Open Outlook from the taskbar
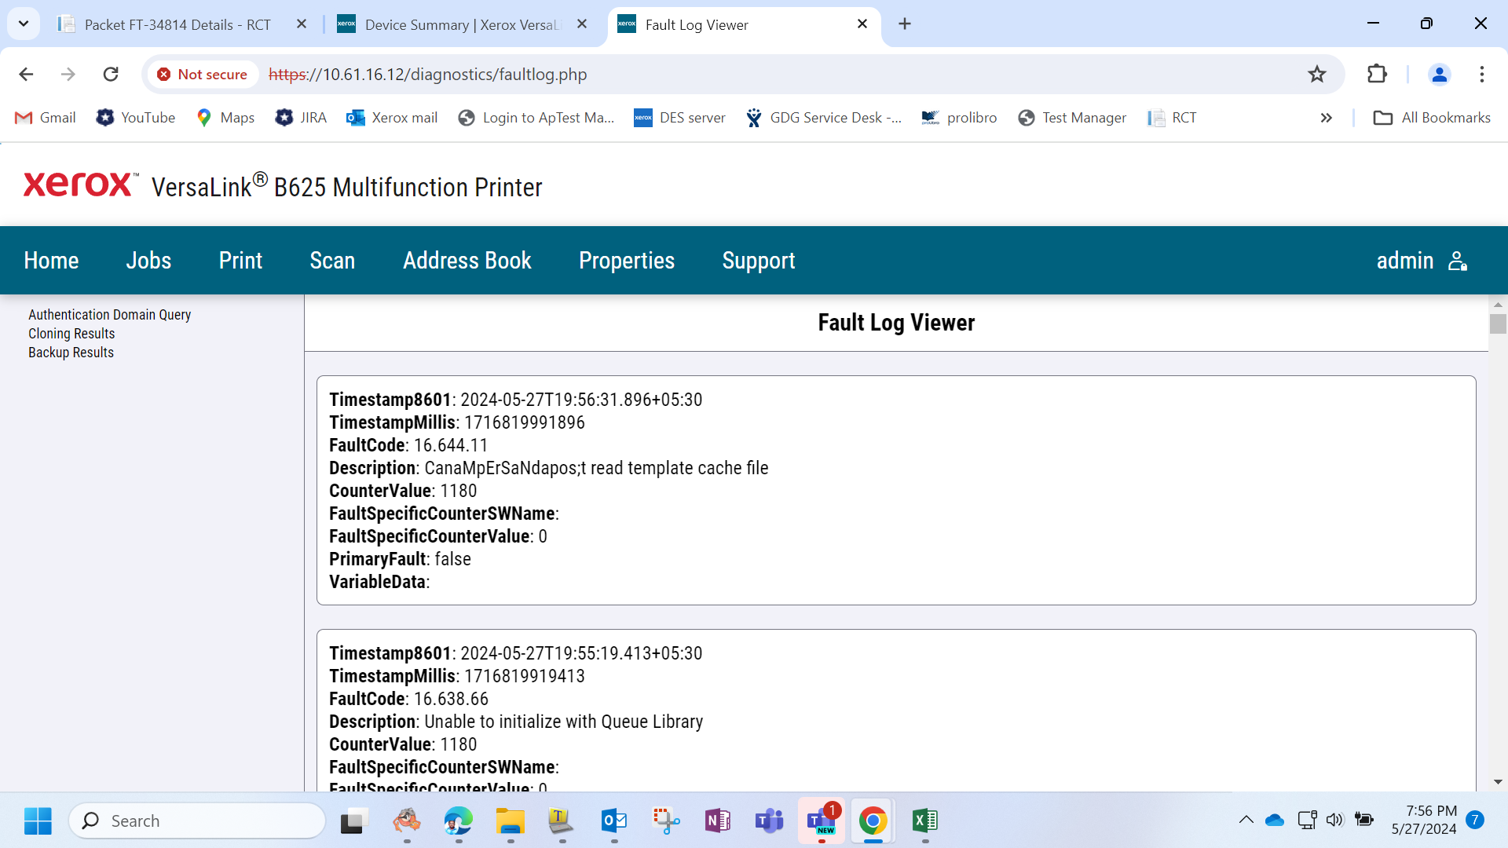Image resolution: width=1508 pixels, height=848 pixels. (x=613, y=821)
